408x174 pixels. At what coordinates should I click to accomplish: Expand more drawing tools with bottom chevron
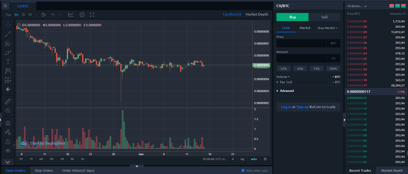coord(8,162)
